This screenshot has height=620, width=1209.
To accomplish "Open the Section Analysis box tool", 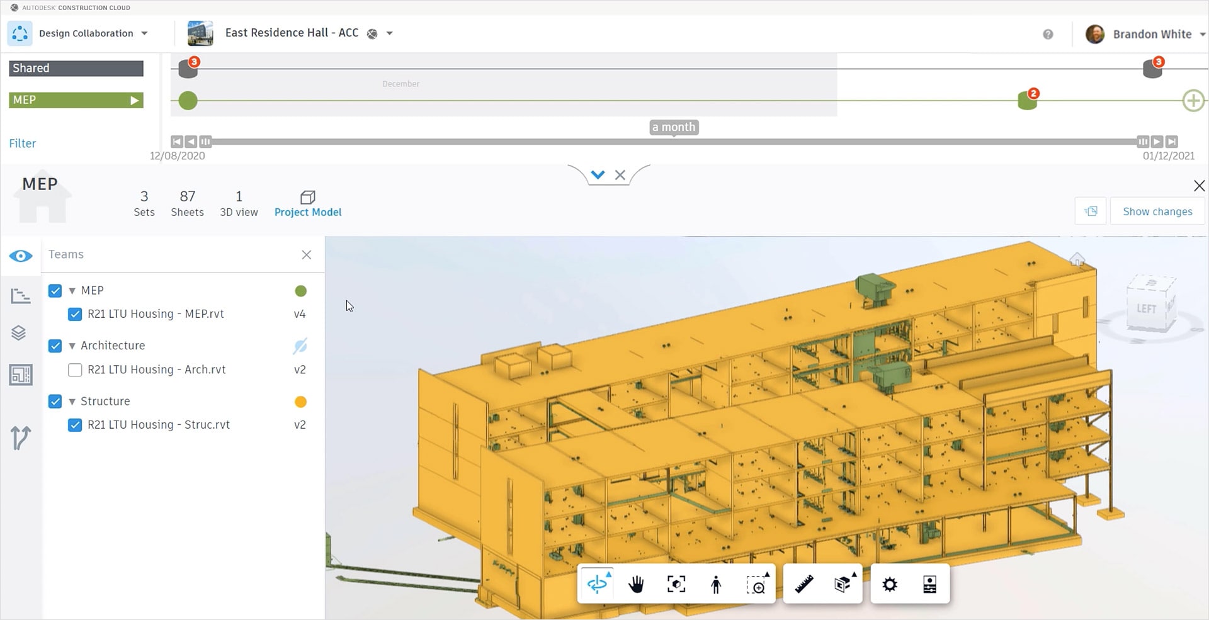I will point(843,585).
